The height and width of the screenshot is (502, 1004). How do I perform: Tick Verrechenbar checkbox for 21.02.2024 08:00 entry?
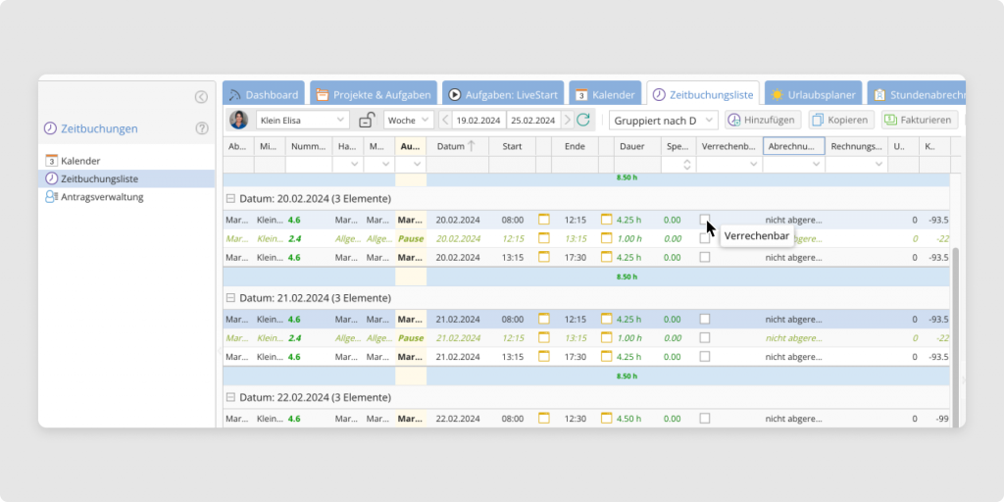704,319
